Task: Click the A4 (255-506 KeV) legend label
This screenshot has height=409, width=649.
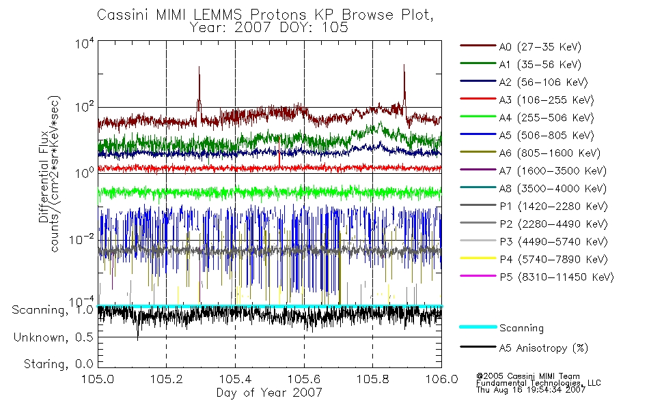Action: click(x=547, y=118)
